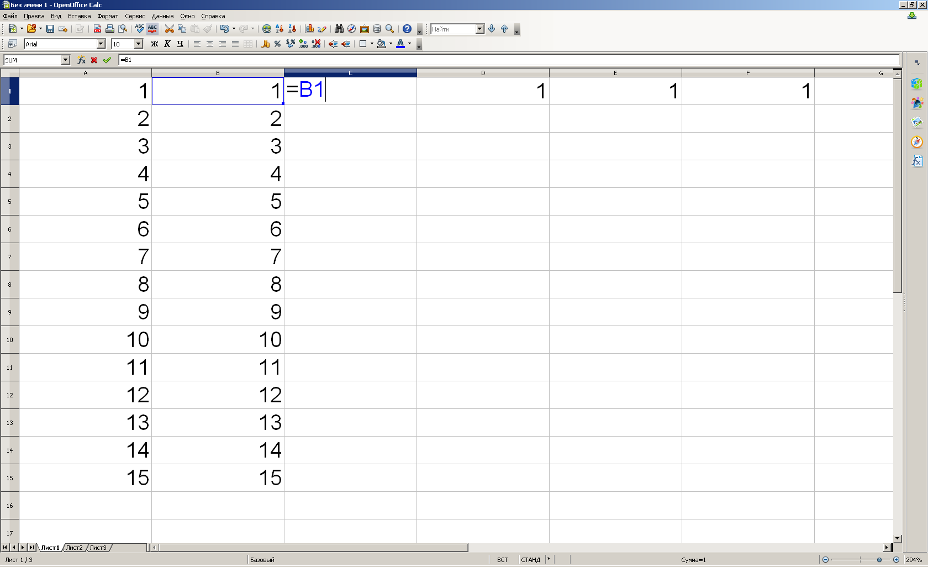Open the Найти search history dropdown
The image size is (928, 567).
(480, 29)
